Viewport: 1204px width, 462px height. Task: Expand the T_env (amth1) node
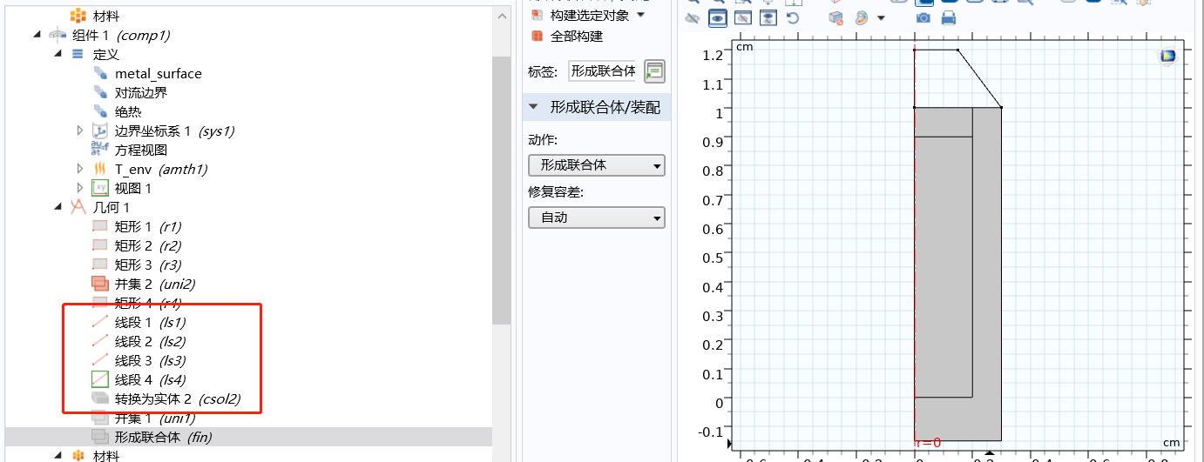pyautogui.click(x=79, y=169)
